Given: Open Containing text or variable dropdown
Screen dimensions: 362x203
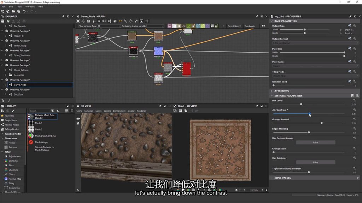Looking at the screenshot, I should [155, 26].
